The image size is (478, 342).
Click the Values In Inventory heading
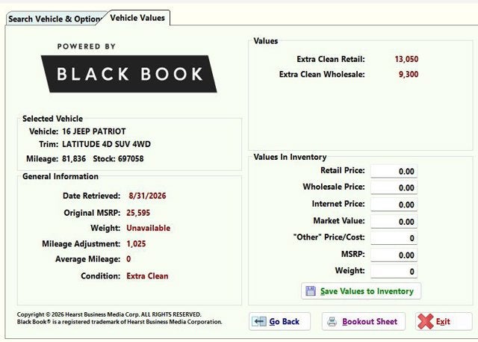pos(290,157)
